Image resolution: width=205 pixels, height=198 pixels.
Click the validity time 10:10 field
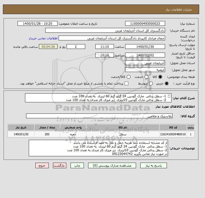point(105,55)
